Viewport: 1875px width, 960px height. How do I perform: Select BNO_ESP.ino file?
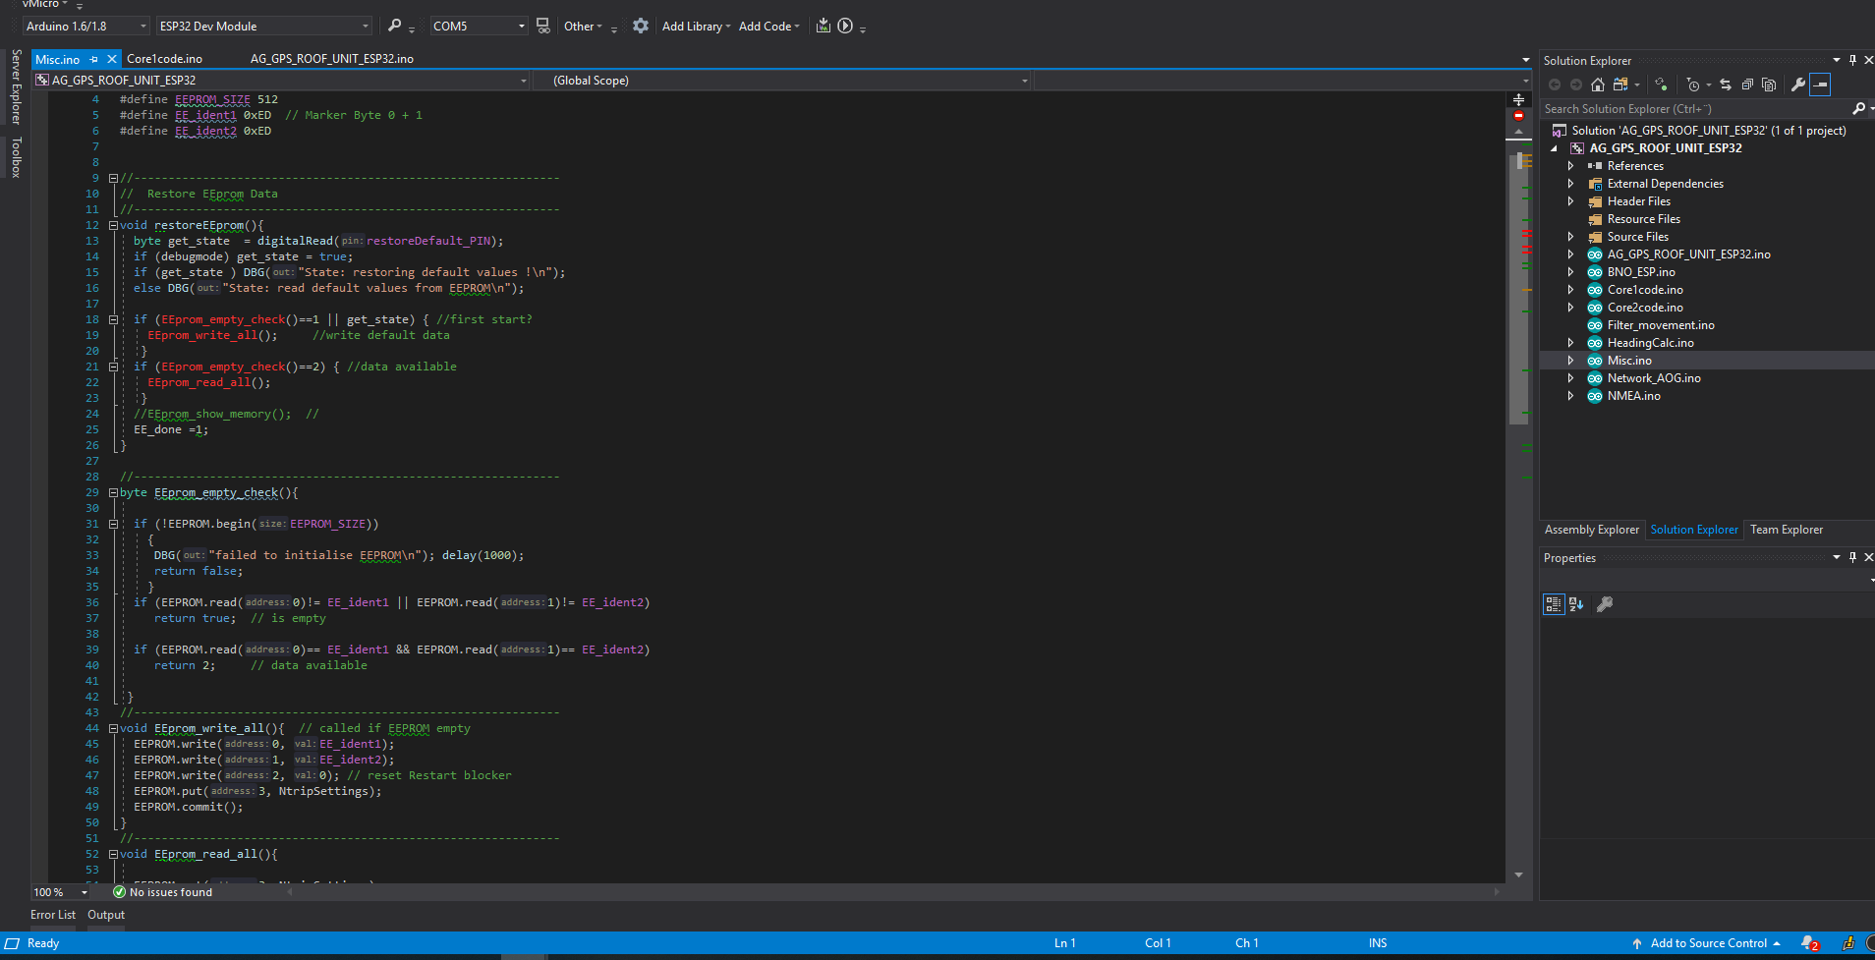tap(1641, 272)
